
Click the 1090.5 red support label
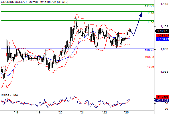tap(150, 57)
